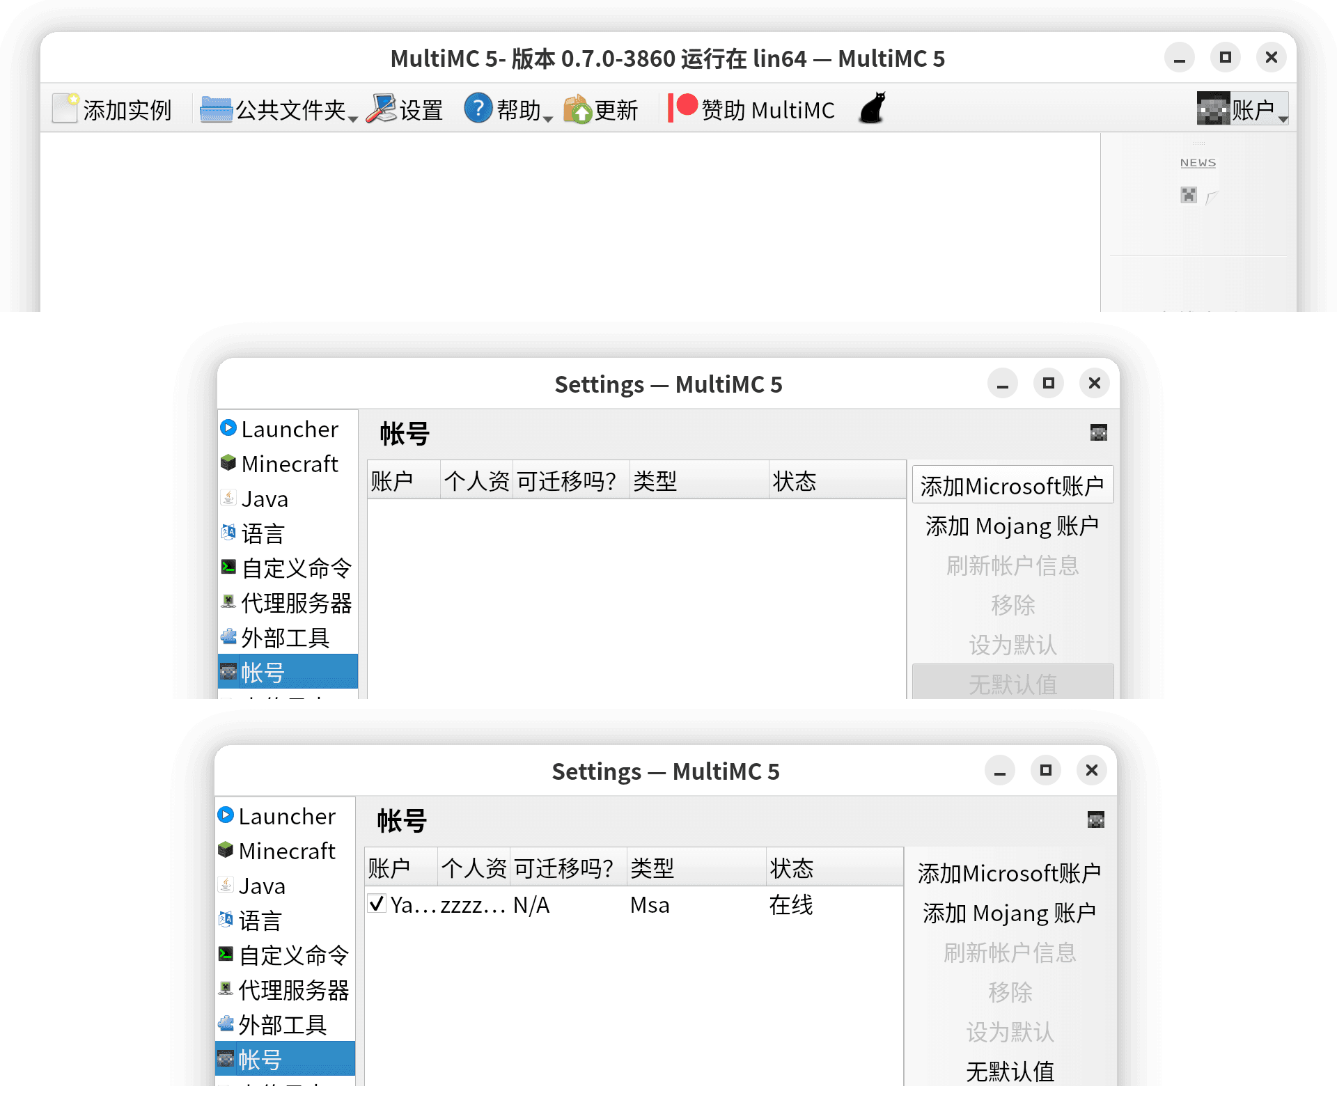Click the 更新 update icon in toolbar
Image resolution: width=1337 pixels, height=1114 pixels.
click(578, 109)
